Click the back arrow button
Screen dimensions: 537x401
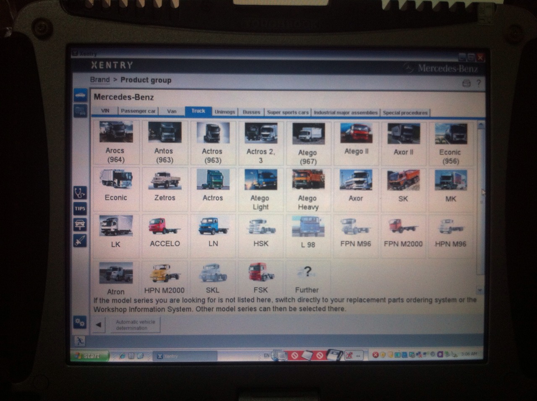click(99, 325)
